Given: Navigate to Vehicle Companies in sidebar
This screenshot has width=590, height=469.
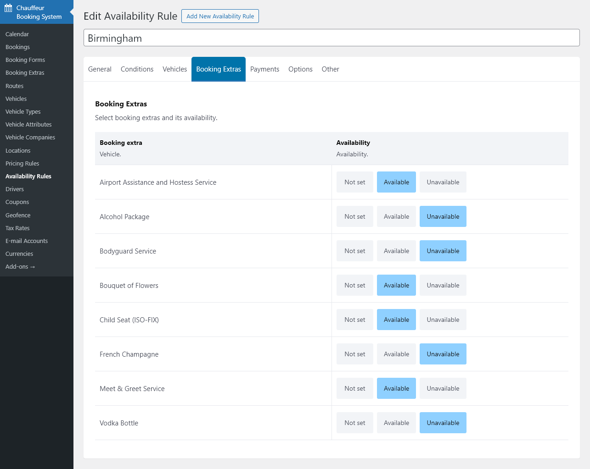Looking at the screenshot, I should click(30, 137).
